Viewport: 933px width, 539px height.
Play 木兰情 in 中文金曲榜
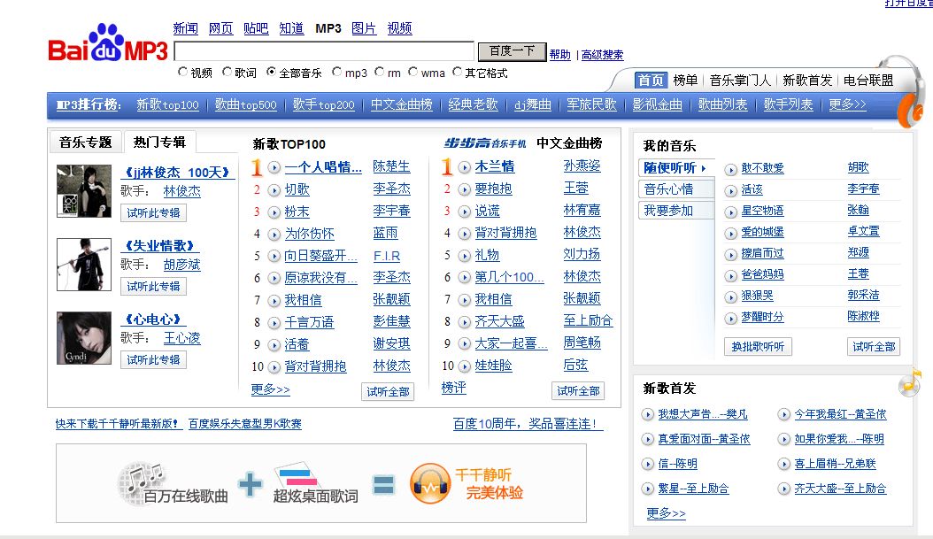pyautogui.click(x=464, y=168)
